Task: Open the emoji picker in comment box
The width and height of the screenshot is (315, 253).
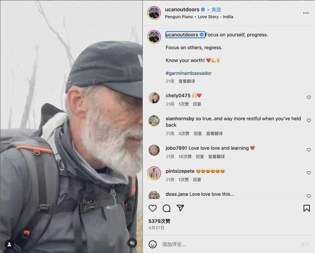Action: click(x=153, y=244)
